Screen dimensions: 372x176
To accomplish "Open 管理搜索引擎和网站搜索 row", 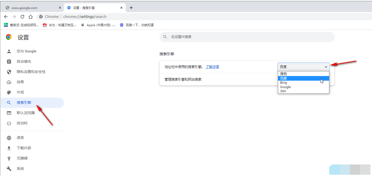I will click(183, 79).
